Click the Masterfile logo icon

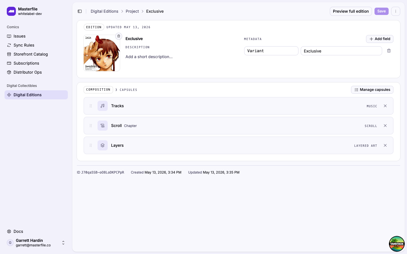tap(11, 11)
